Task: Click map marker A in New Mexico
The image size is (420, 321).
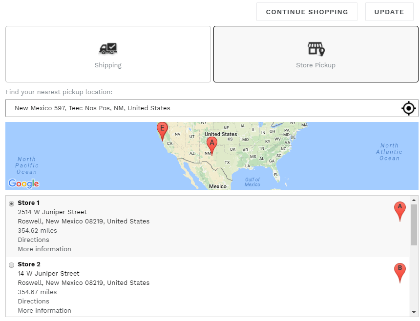Action: pyautogui.click(x=212, y=146)
